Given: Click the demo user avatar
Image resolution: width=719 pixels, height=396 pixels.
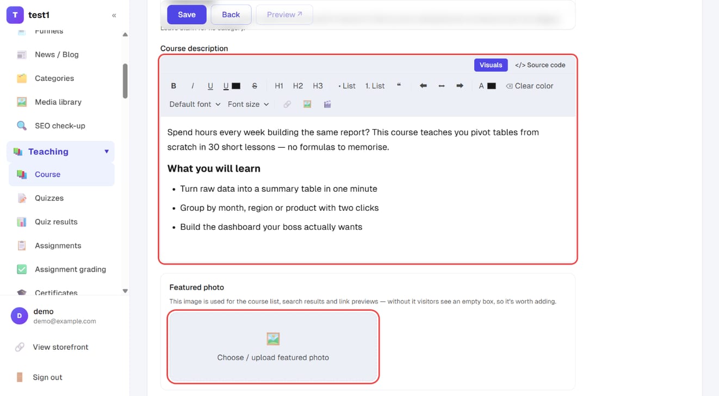Looking at the screenshot, I should click(x=20, y=316).
